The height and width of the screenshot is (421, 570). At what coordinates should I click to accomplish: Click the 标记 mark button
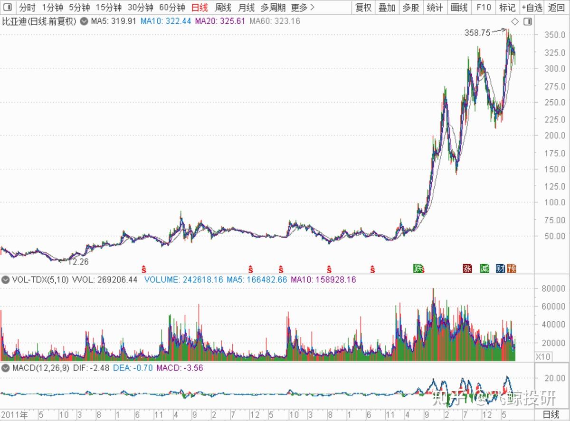[507, 8]
